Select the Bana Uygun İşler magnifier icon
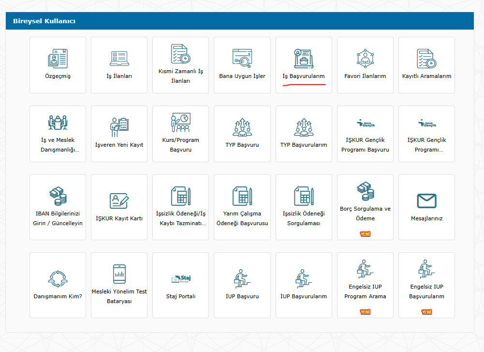The height and width of the screenshot is (352, 484). click(242, 58)
